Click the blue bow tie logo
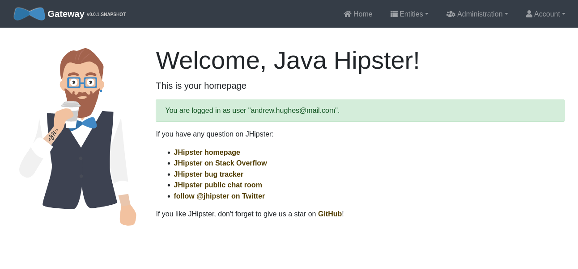Screen dimensions: 578x269 click(29, 14)
